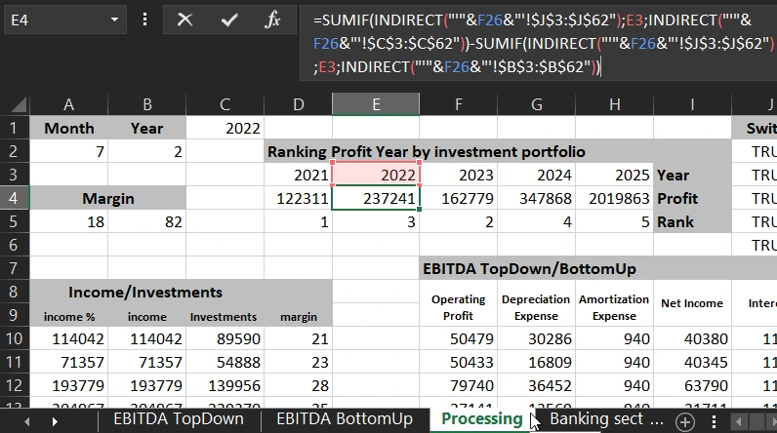
Task: Click profit cell 347868
Action: pyautogui.click(x=537, y=198)
